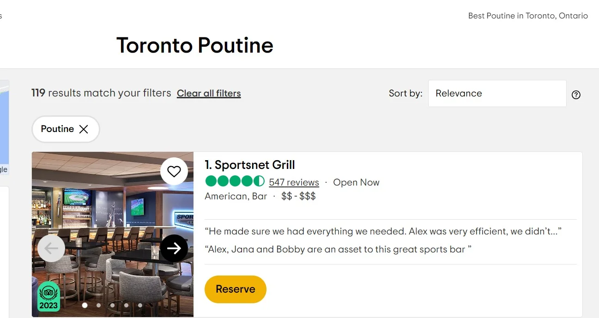599x318 pixels.
Task: Click the Best Poutine in Toronto breadcrumb
Action: [x=528, y=15]
